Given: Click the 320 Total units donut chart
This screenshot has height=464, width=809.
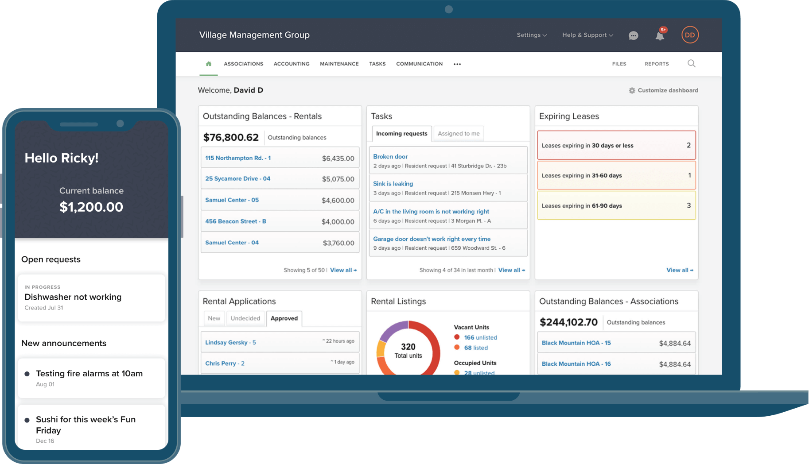Looking at the screenshot, I should pyautogui.click(x=408, y=350).
